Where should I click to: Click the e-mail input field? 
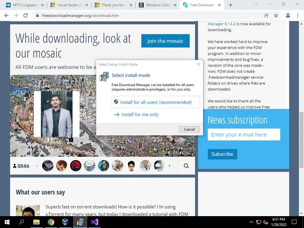coord(244,134)
